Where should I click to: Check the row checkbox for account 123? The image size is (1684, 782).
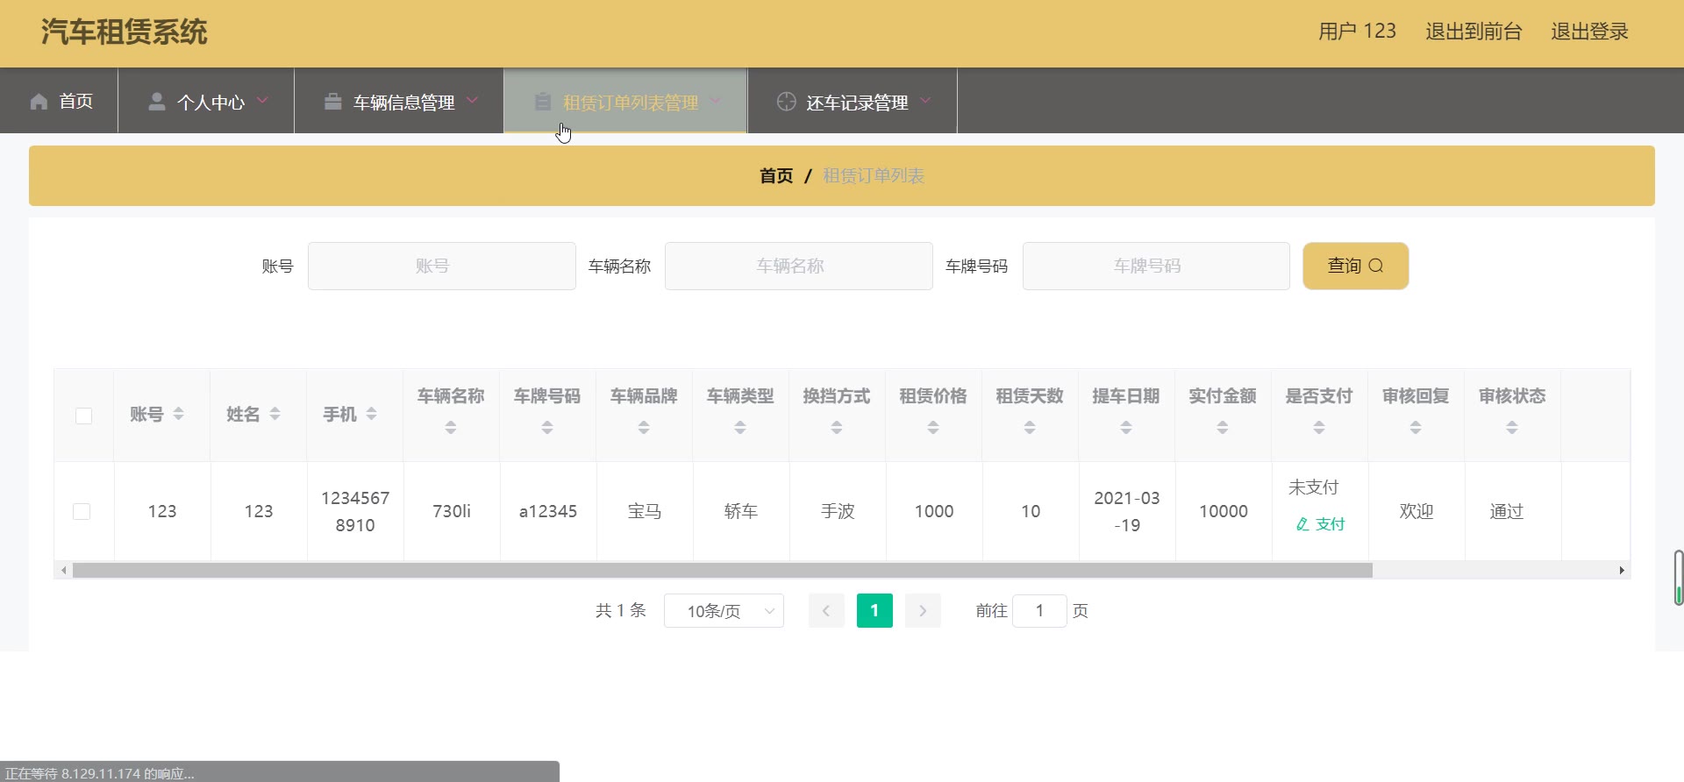point(82,511)
